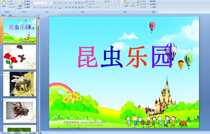Screen dimensions: 210x134
Task: Select the arrow line shape
Action: (114, 1)
